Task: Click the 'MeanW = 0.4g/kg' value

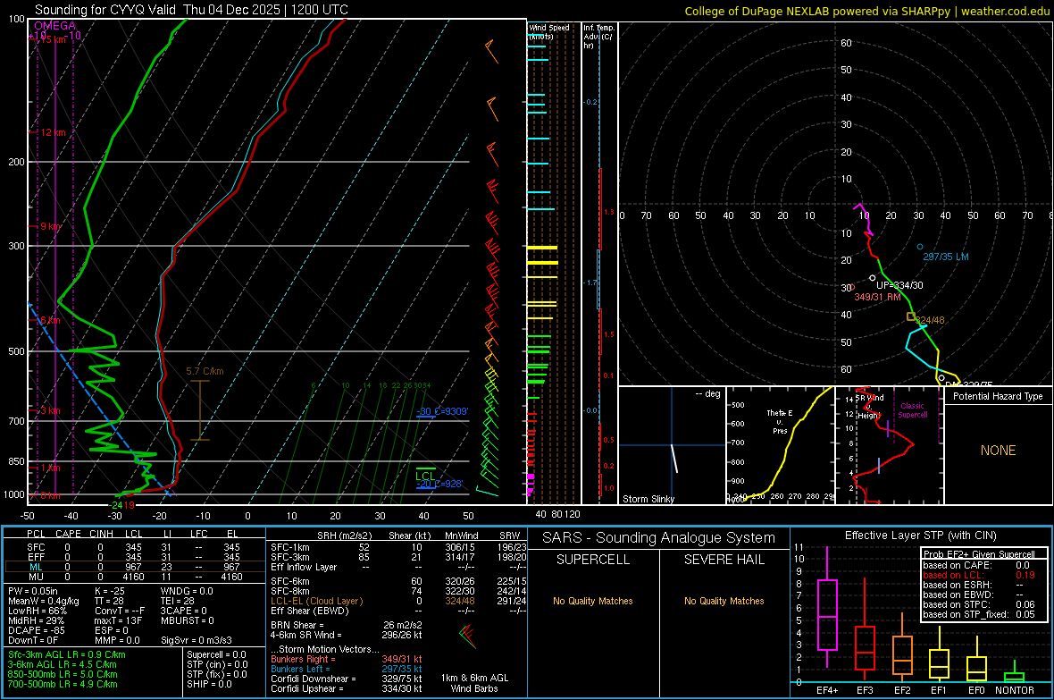Action: tap(44, 601)
